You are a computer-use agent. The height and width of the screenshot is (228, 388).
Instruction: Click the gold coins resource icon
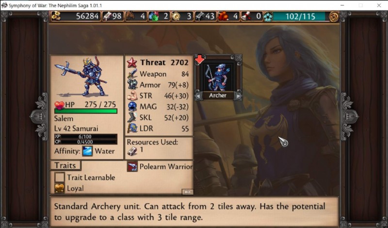(56, 16)
